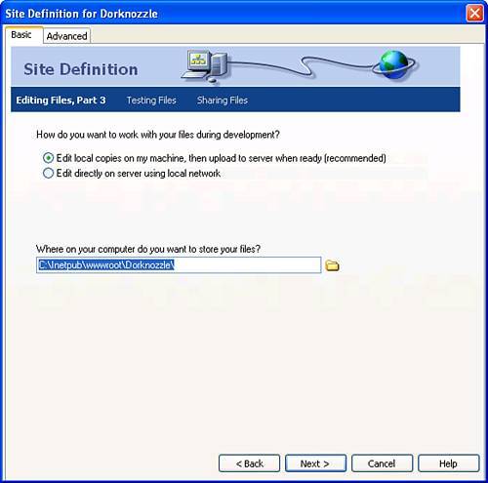Screen dimensions: 488x483
Task: Go back with the Back button
Action: [249, 463]
